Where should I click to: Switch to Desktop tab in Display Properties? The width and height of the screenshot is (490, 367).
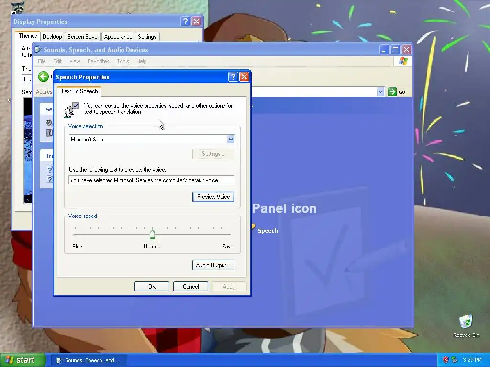(52, 37)
